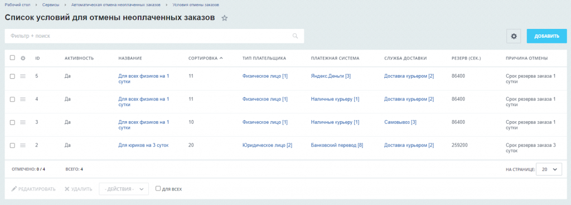This screenshot has height=205, width=571.
Task: Sort by the 'ID' column header
Action: click(37, 58)
